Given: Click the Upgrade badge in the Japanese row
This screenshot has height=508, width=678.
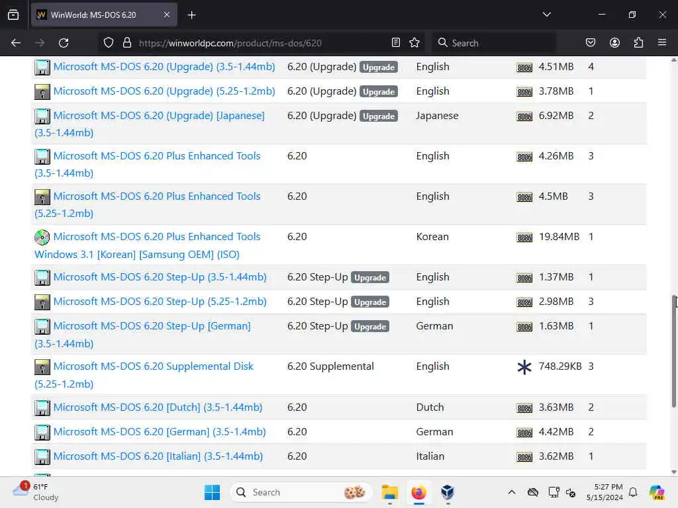Looking at the screenshot, I should [x=378, y=116].
